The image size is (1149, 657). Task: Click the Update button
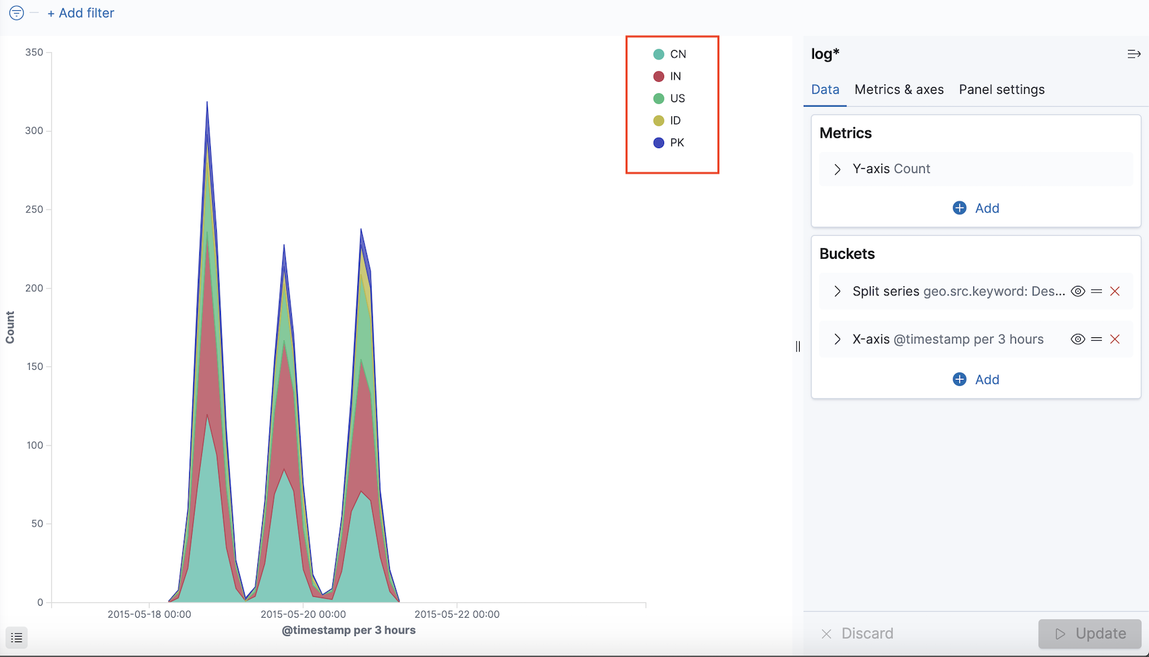coord(1090,633)
